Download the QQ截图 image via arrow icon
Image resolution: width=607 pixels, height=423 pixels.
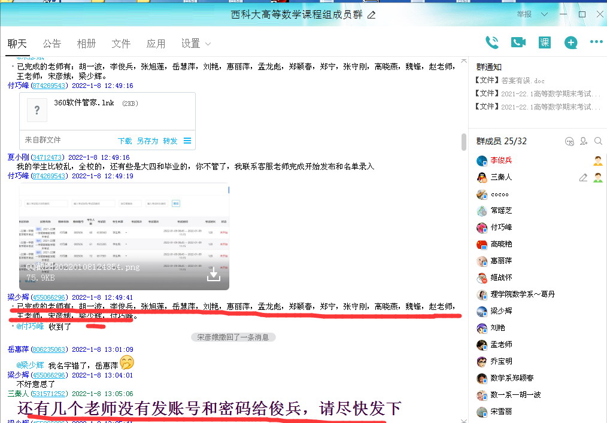pyautogui.click(x=214, y=275)
